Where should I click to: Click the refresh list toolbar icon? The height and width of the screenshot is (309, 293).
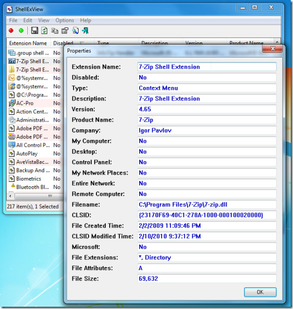(44, 31)
